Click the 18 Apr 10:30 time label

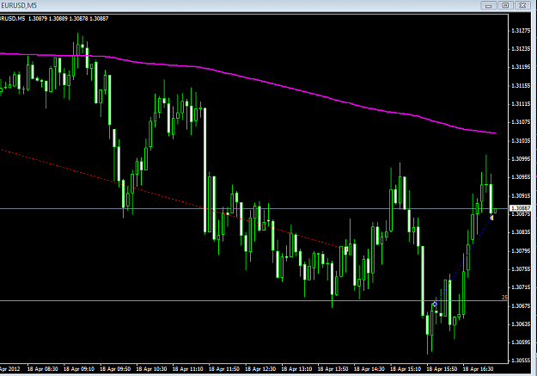[x=151, y=369]
